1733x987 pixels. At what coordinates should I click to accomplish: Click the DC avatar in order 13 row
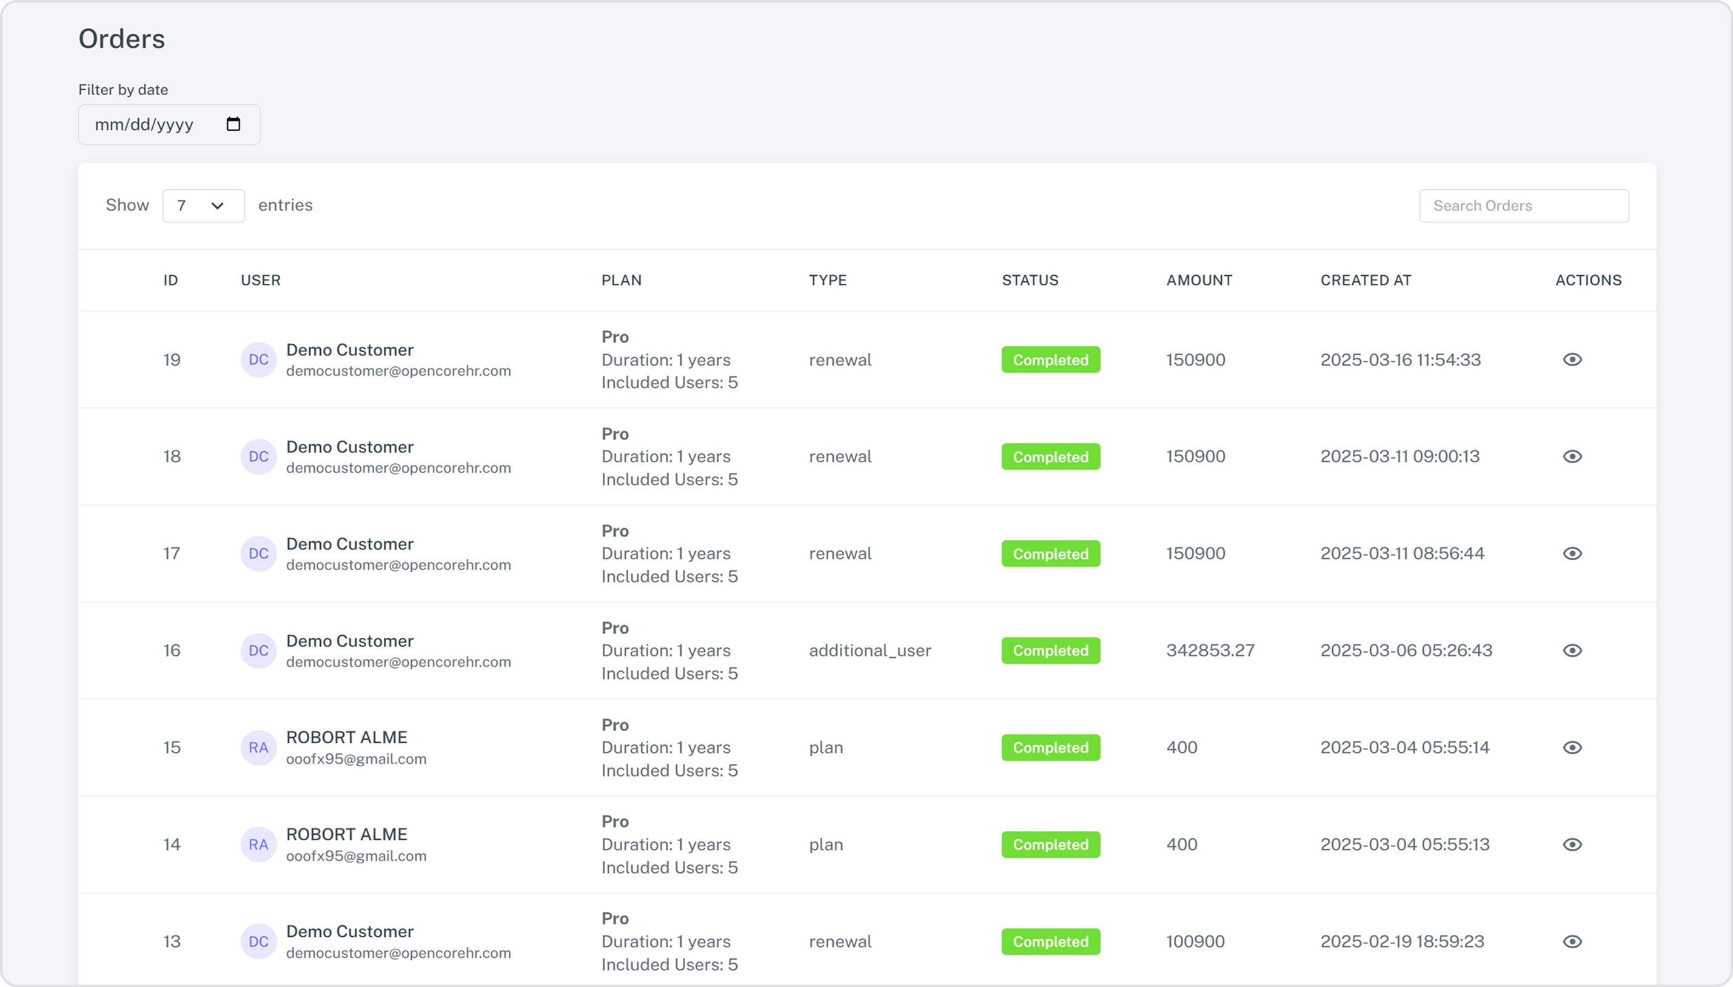tap(258, 941)
